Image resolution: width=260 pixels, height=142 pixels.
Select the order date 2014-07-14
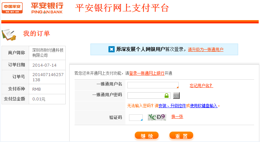44,65
